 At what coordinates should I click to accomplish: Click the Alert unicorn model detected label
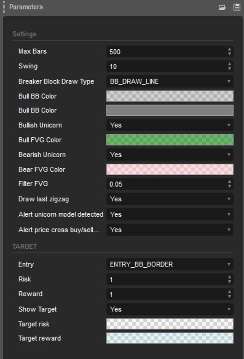click(x=61, y=214)
